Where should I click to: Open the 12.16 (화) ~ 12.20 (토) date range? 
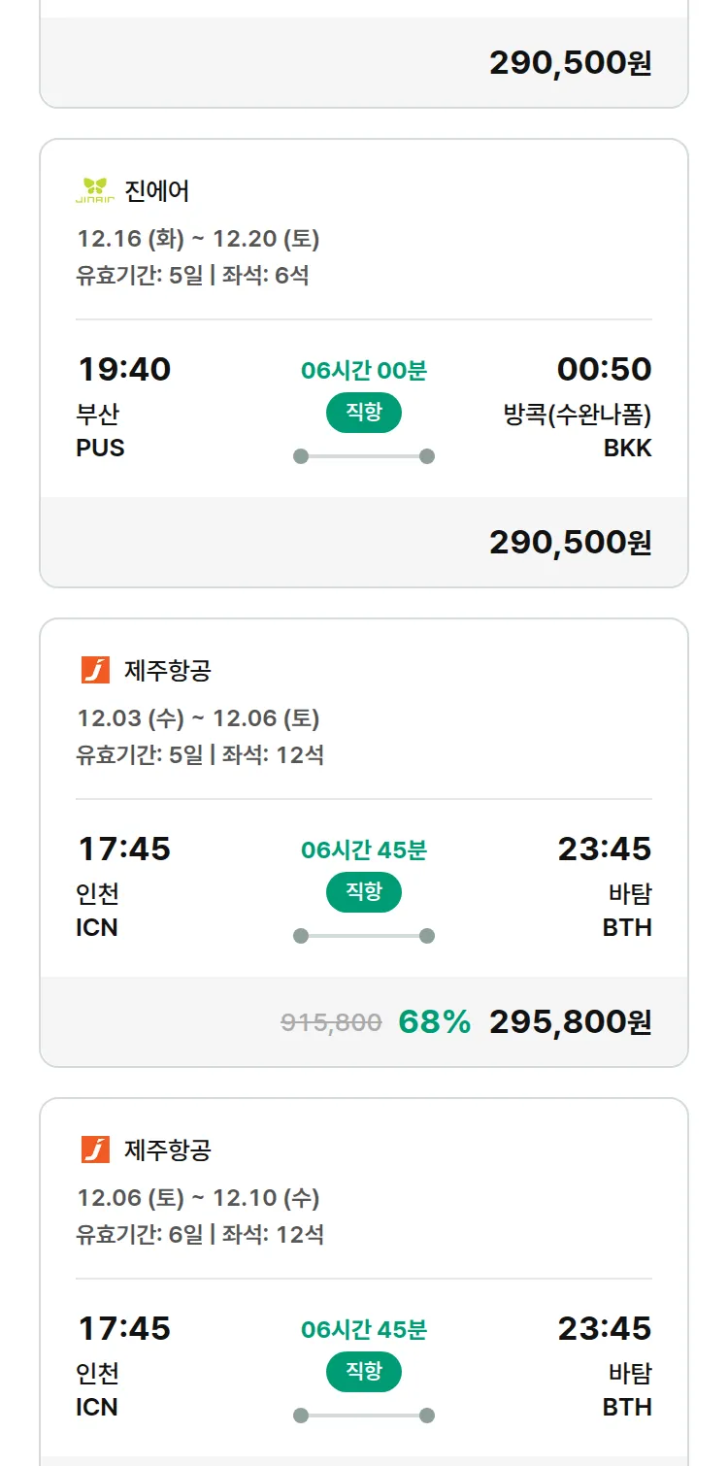coord(198,239)
